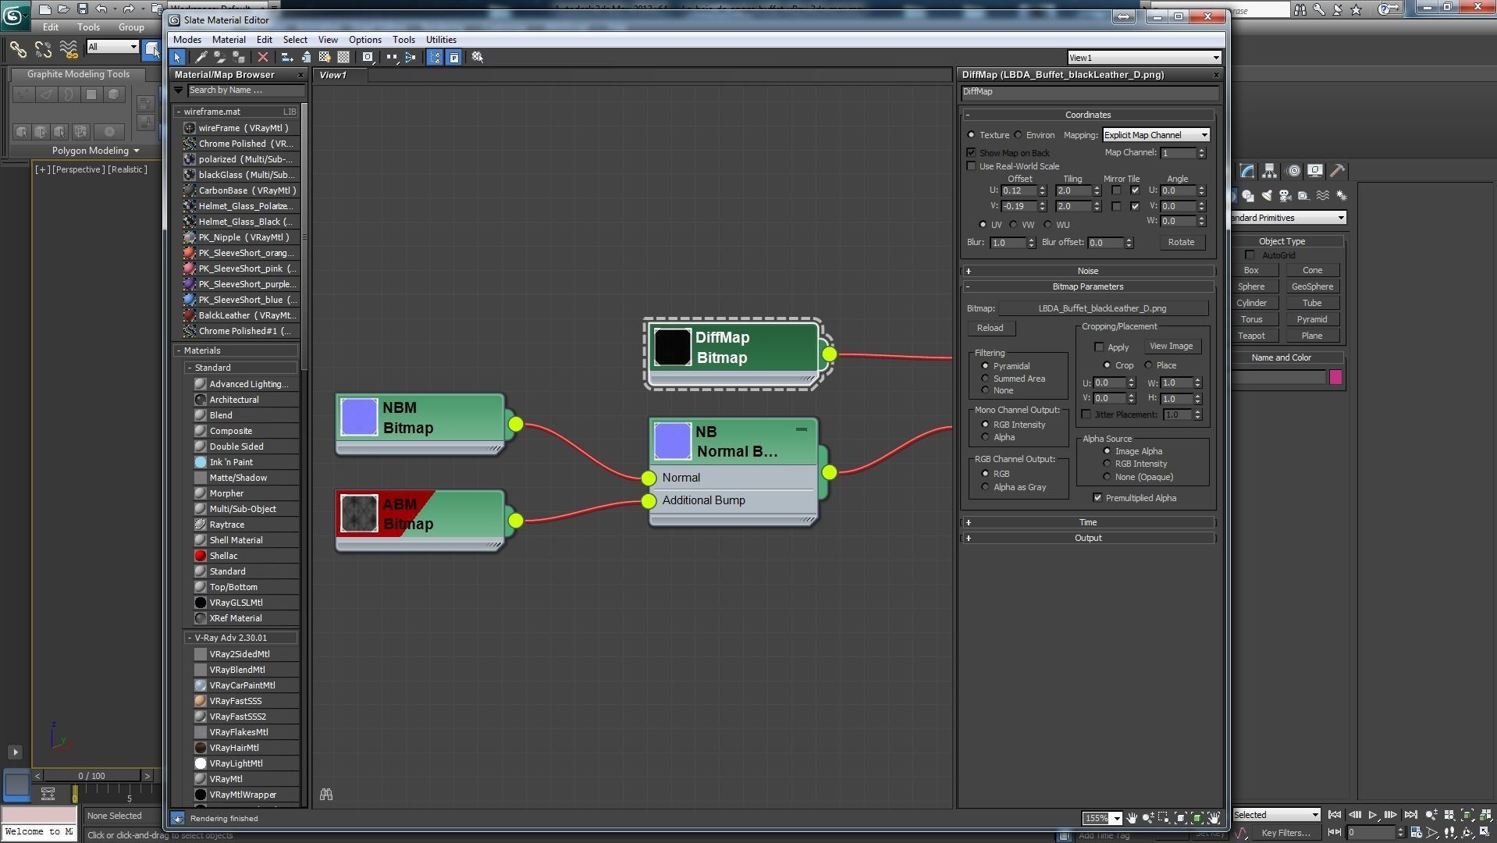Image resolution: width=1497 pixels, height=843 pixels.
Task: Open Utilities hammer tab in command panel
Action: coord(1338,171)
